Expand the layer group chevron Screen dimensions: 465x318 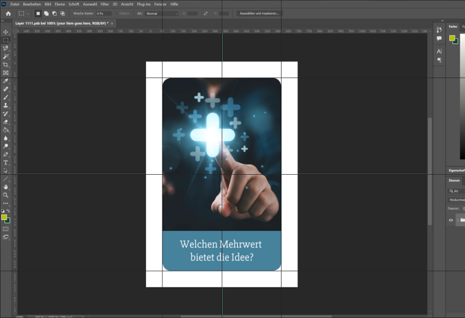[458, 220]
